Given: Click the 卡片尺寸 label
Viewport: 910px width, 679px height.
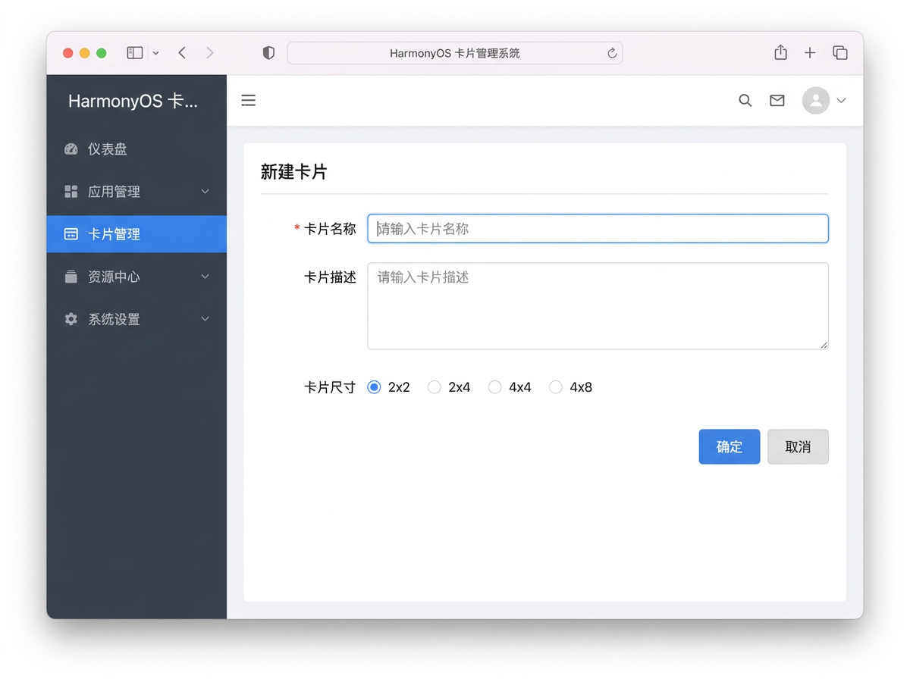Looking at the screenshot, I should (330, 387).
